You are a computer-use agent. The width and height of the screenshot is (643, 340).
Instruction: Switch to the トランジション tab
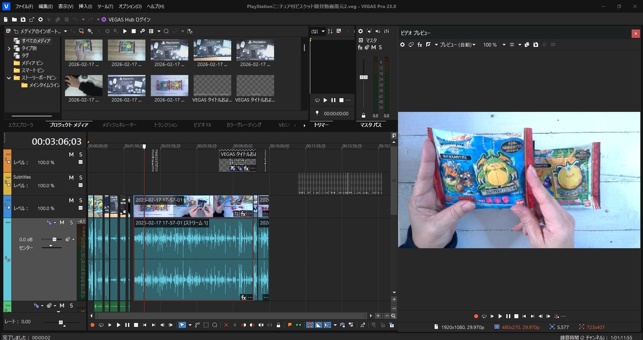coord(166,125)
